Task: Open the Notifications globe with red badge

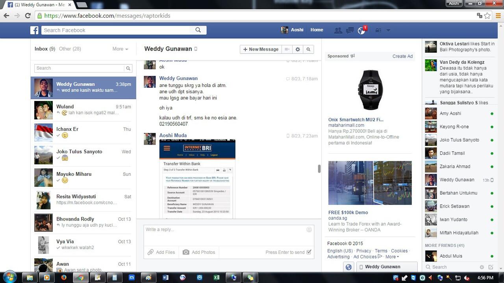Action: coord(361,30)
